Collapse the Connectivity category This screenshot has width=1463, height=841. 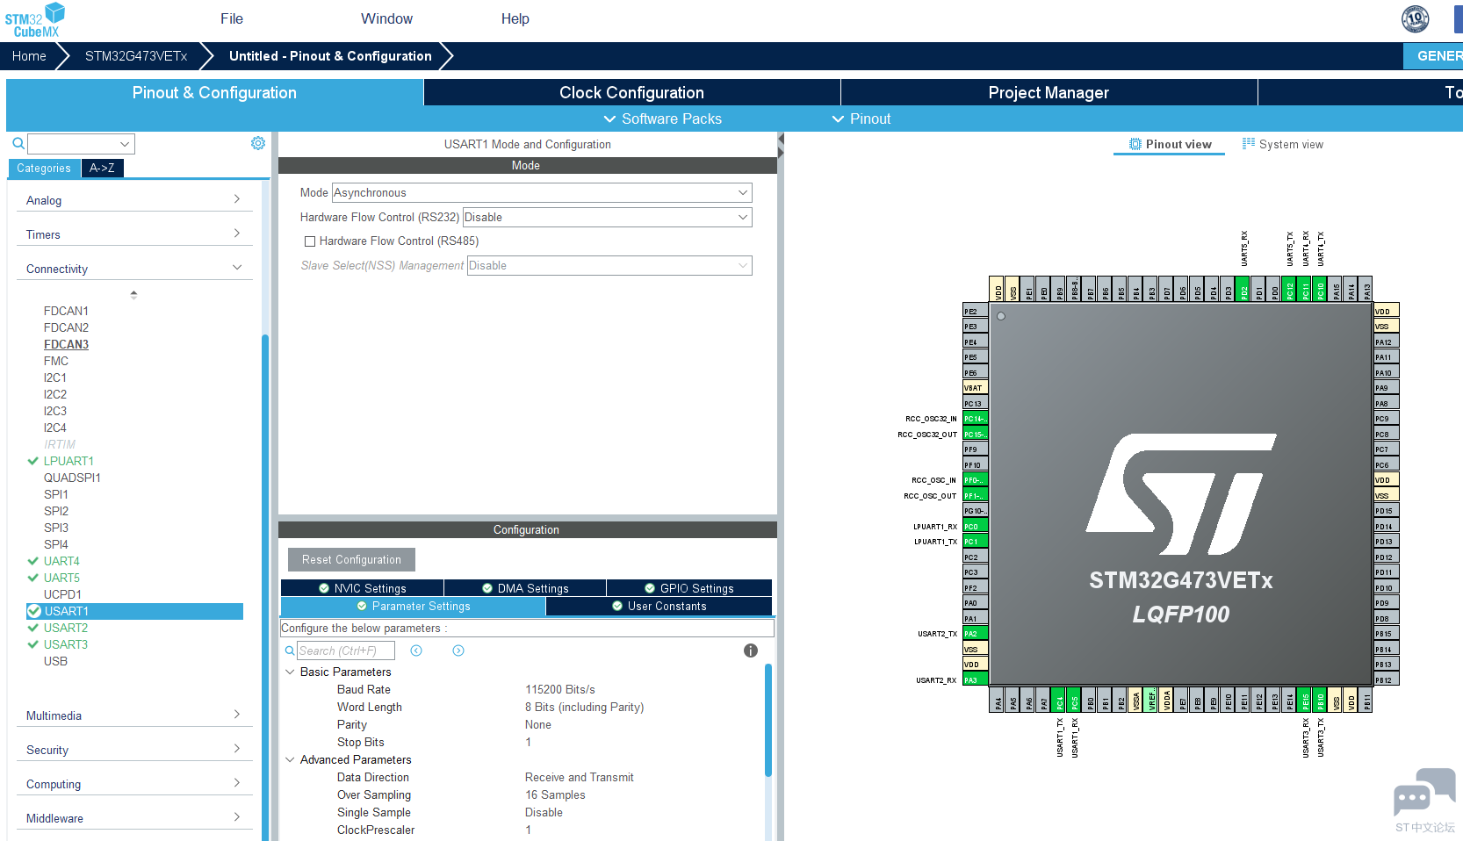point(134,269)
